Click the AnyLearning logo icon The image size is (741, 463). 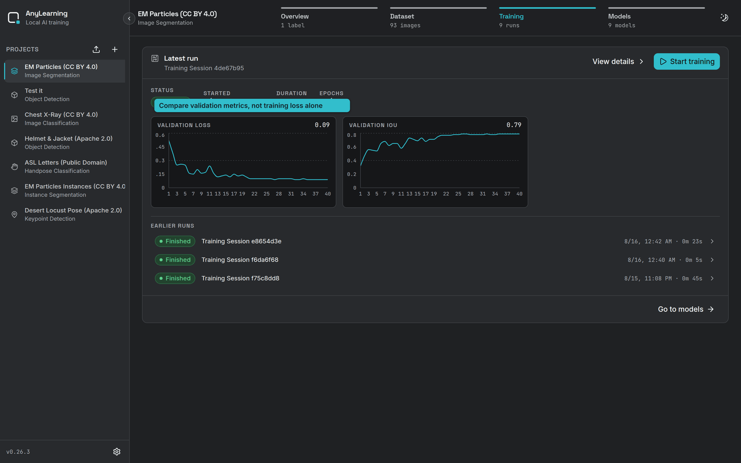14,18
